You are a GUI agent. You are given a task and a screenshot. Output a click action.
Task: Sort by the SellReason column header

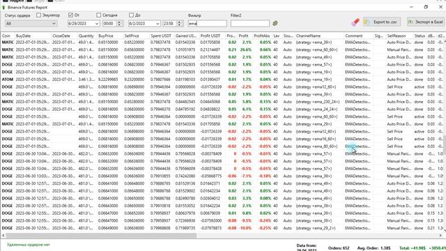click(397, 36)
